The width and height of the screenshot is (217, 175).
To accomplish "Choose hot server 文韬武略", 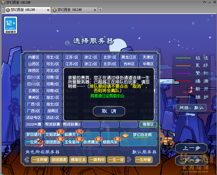I will click(x=53, y=135).
